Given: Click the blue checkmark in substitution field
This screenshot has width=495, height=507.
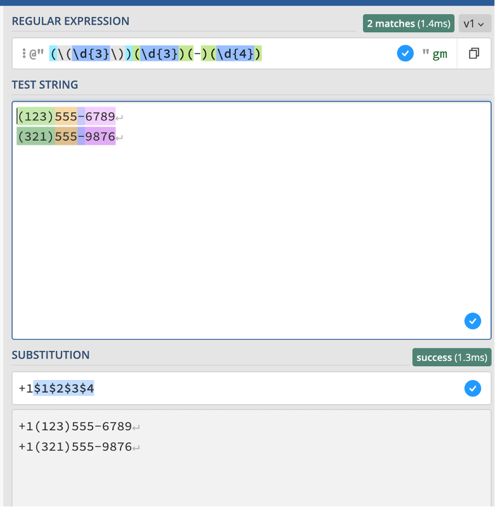Looking at the screenshot, I should click(x=472, y=389).
